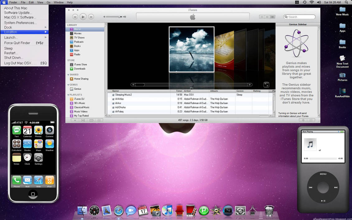Screen dimensions: 352x220
Task: Click inside the iTunes search box
Action: 300,17
